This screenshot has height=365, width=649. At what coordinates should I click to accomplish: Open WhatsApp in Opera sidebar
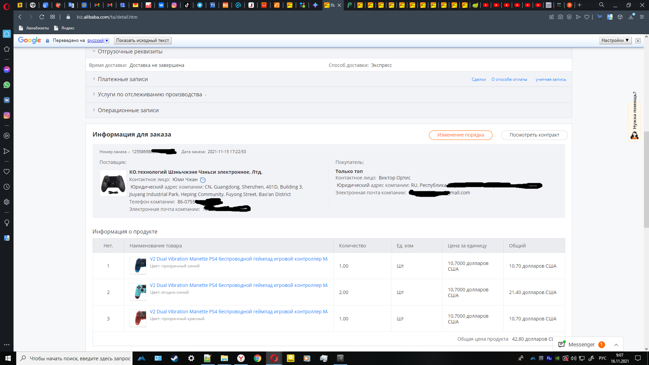click(7, 85)
